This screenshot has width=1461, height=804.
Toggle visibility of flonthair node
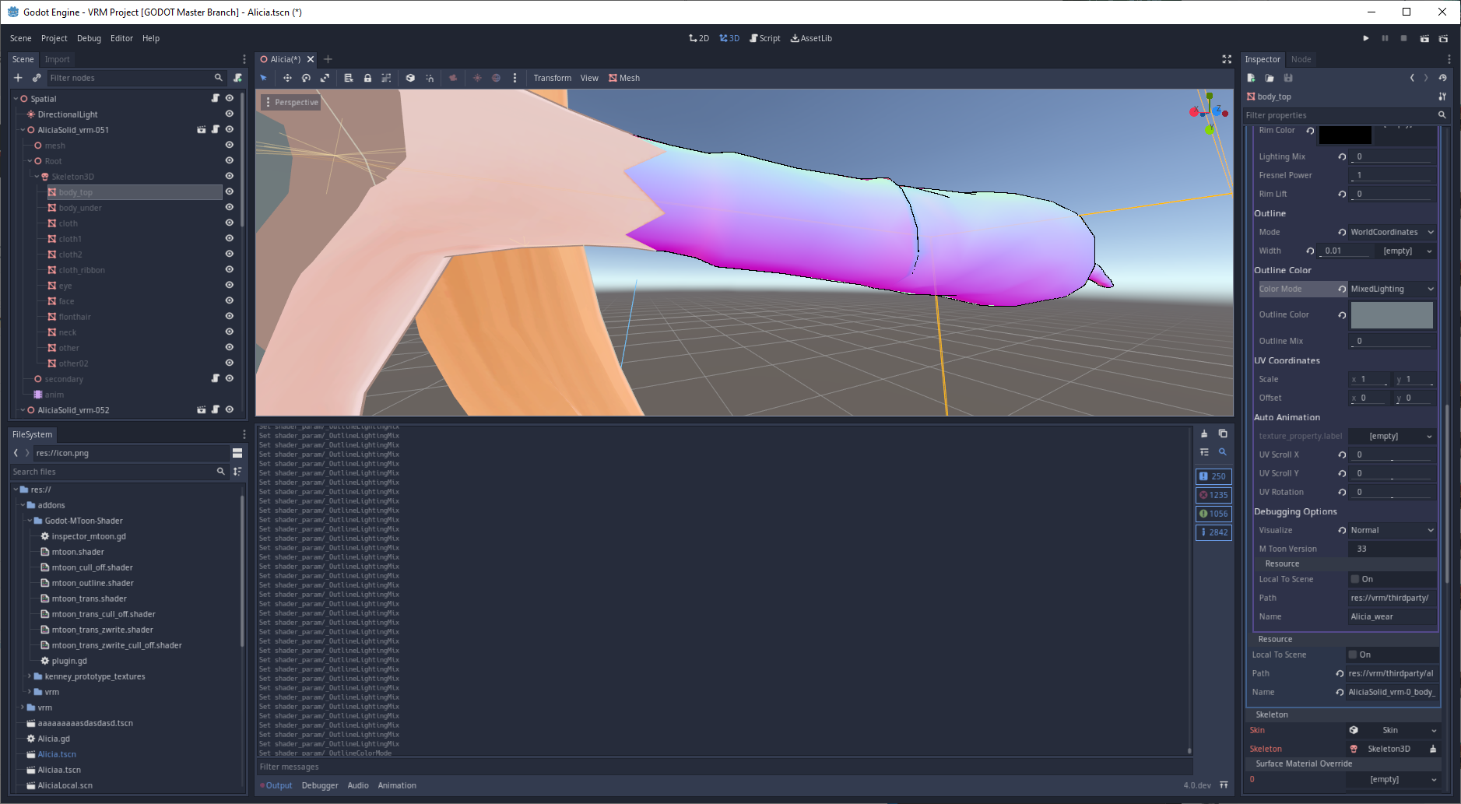point(230,316)
